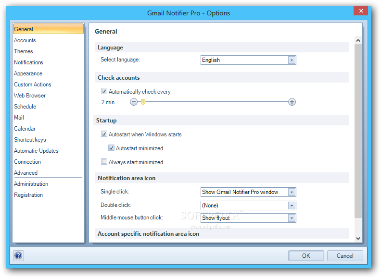The image size is (381, 278).
Task: Toggle Automatically check every checkbox
Action: pyautogui.click(x=104, y=91)
